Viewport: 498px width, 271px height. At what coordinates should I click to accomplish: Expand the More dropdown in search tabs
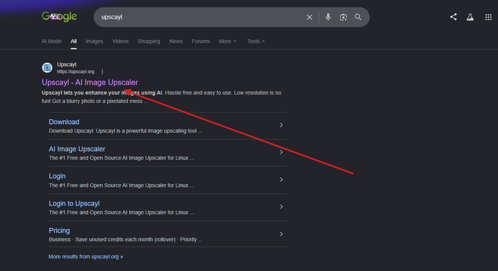point(228,42)
